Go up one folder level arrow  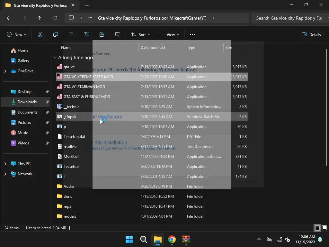tap(39, 18)
